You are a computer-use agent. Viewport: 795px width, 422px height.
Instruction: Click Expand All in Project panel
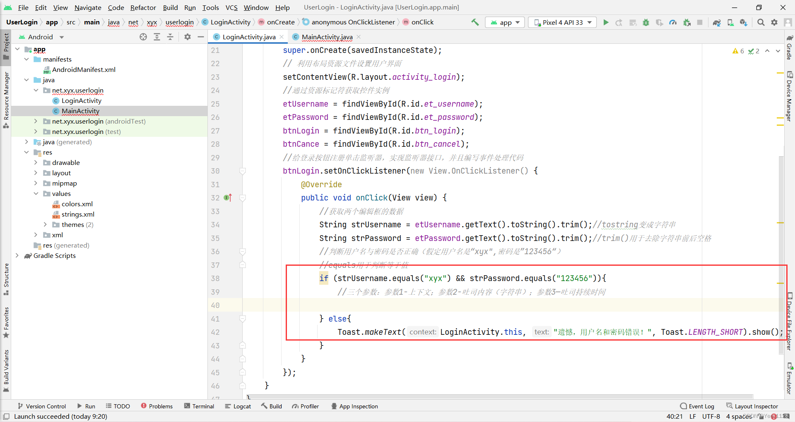[x=157, y=37]
